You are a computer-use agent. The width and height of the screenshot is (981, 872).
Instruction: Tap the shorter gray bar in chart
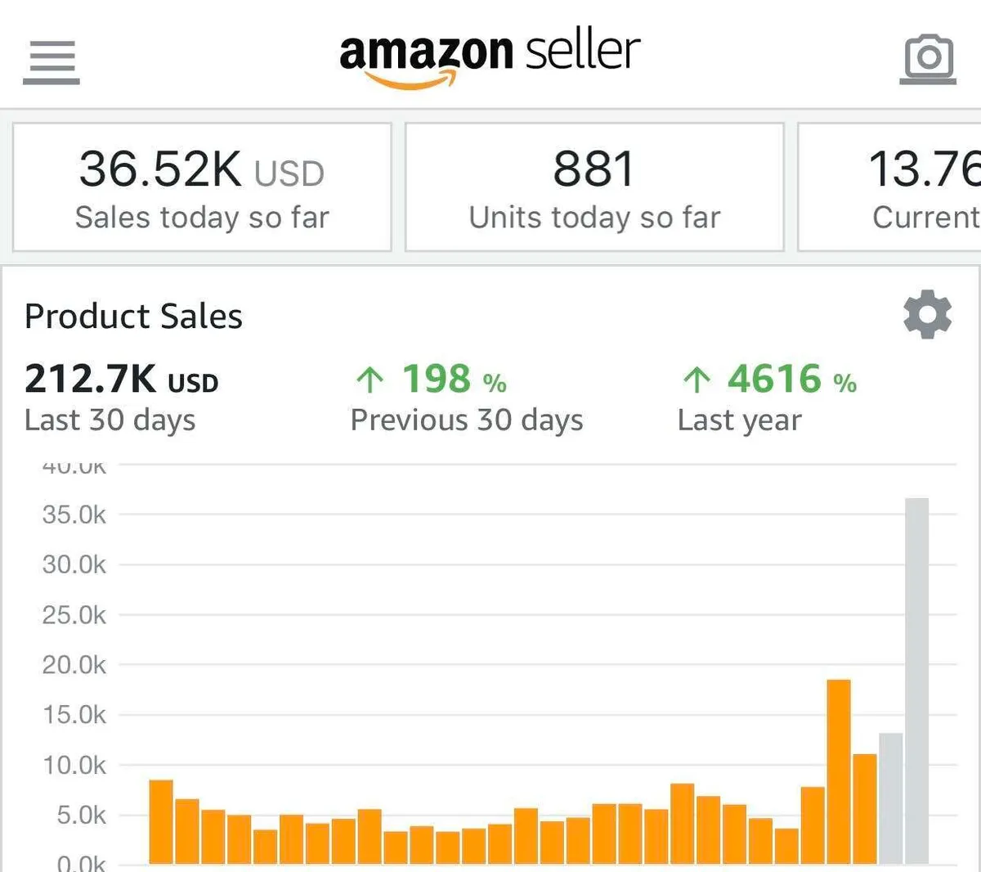click(x=890, y=798)
